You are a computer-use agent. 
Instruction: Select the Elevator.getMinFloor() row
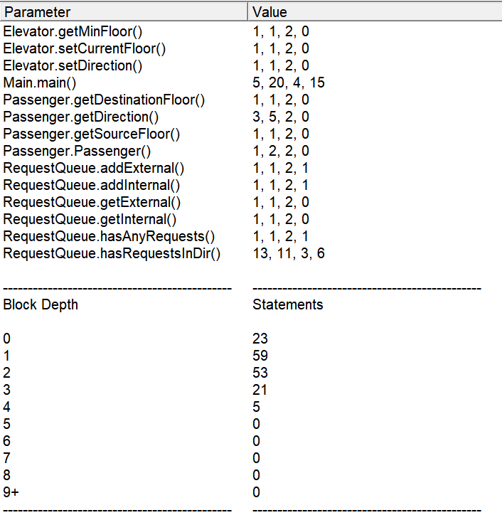pyautogui.click(x=251, y=31)
